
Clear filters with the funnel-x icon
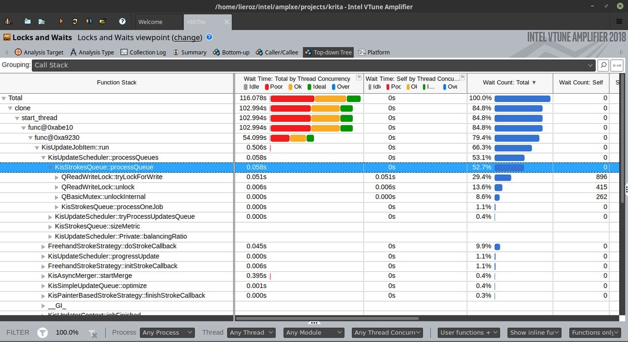click(92, 333)
